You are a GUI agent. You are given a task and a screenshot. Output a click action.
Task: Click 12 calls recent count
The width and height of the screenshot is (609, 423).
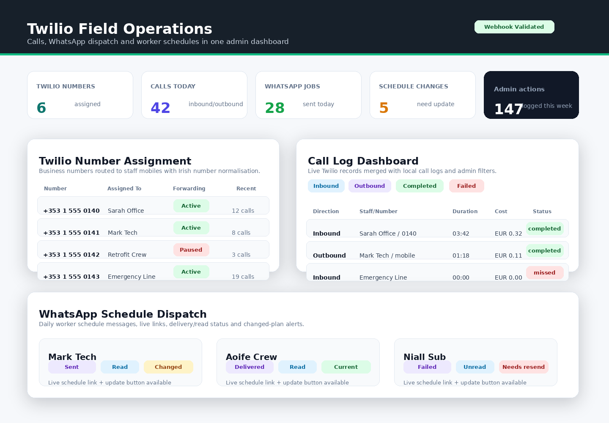(x=243, y=211)
